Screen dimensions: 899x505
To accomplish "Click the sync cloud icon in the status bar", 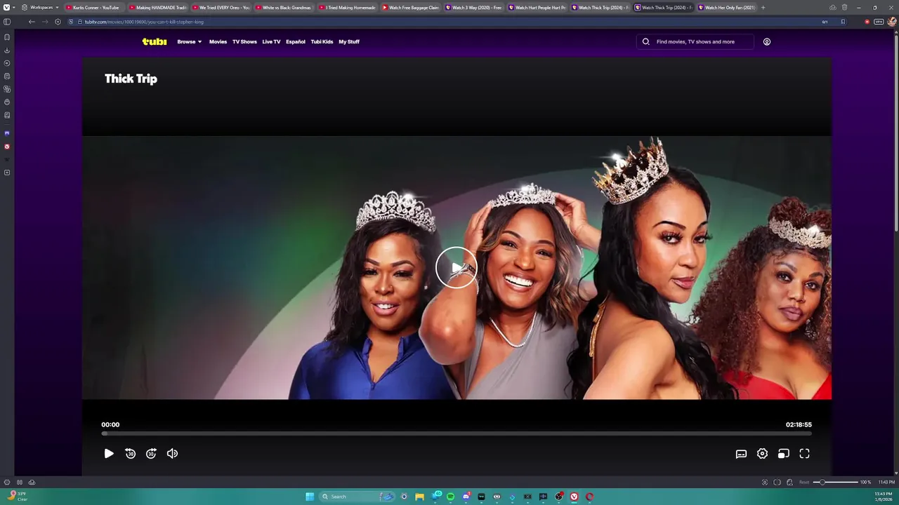I will [32, 482].
